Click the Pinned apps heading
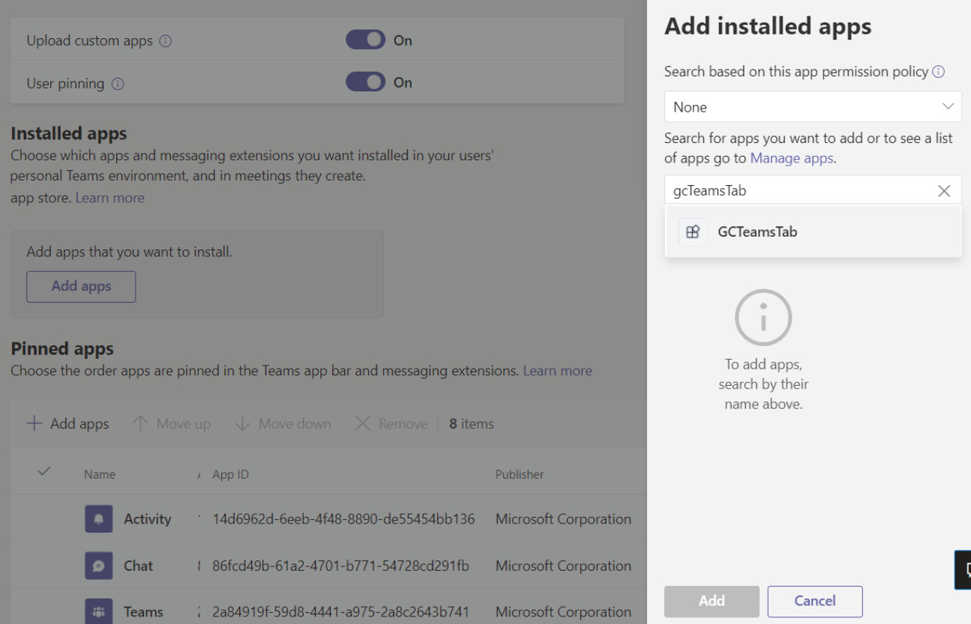The height and width of the screenshot is (624, 971). click(x=62, y=349)
